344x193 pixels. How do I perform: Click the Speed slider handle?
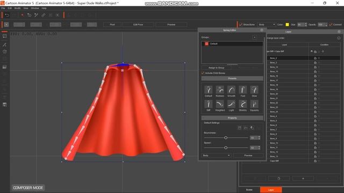[x=226, y=148]
